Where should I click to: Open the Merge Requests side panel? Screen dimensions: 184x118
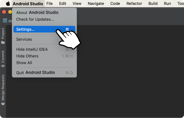pos(3,89)
